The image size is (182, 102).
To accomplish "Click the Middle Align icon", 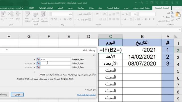I will [114, 14].
